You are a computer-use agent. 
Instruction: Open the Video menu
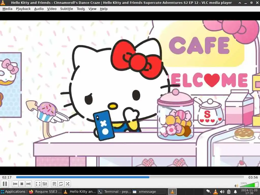click(52, 9)
